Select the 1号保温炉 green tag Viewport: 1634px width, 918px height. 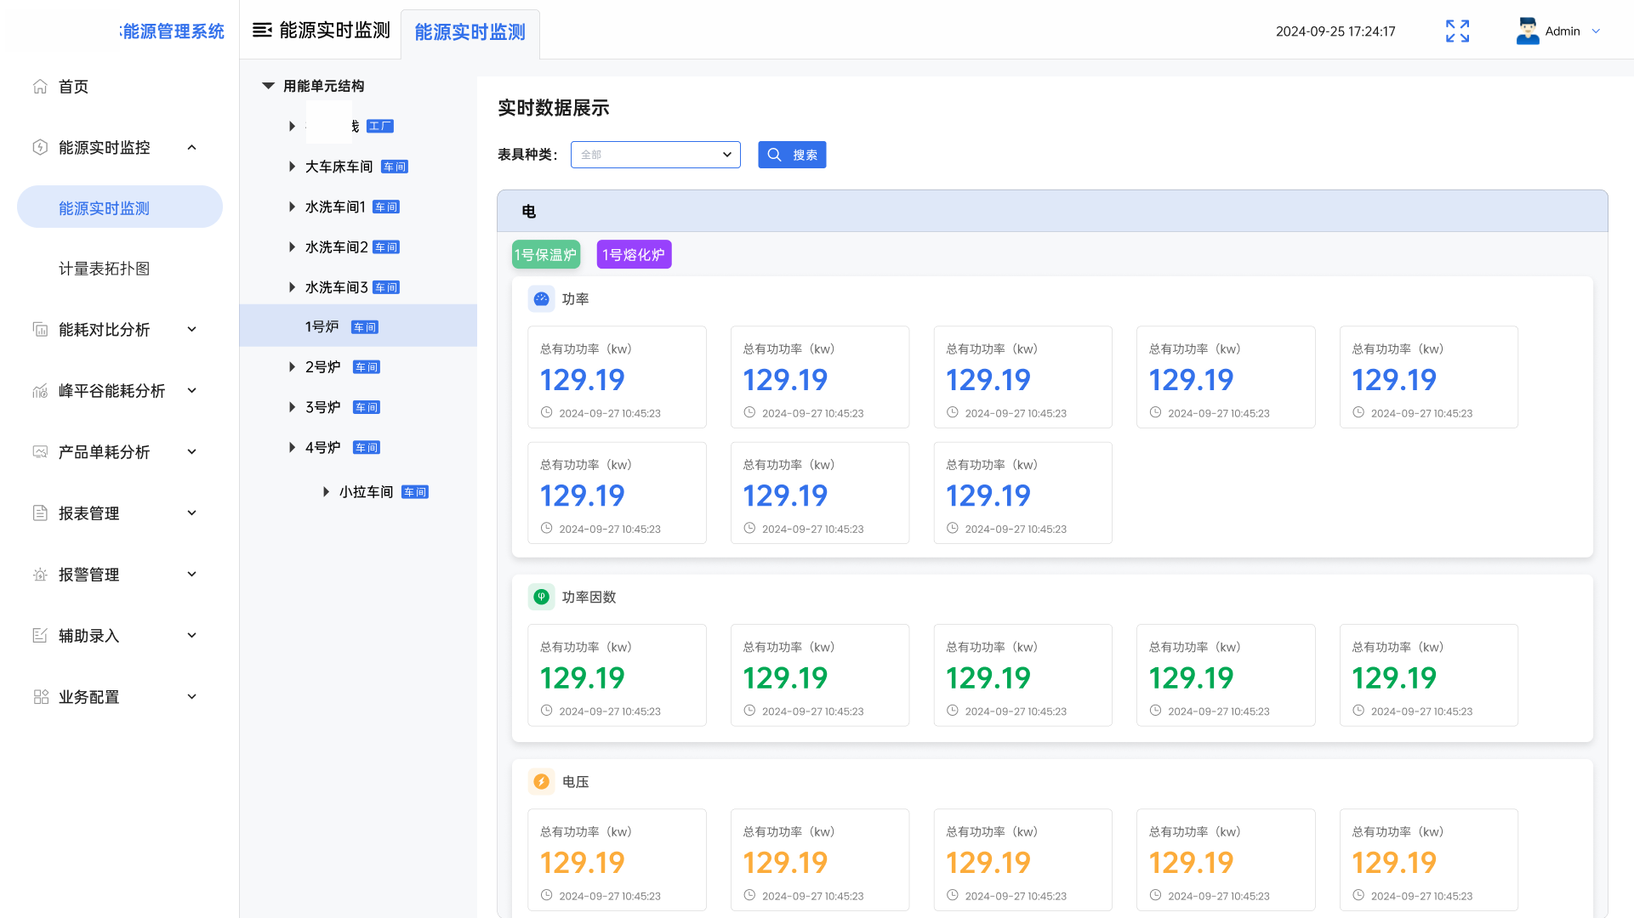point(546,255)
